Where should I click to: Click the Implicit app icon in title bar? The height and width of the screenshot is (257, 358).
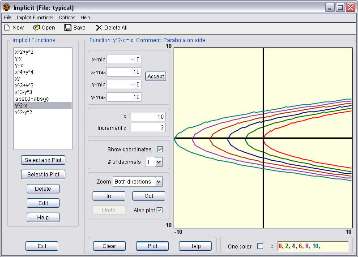(6, 8)
